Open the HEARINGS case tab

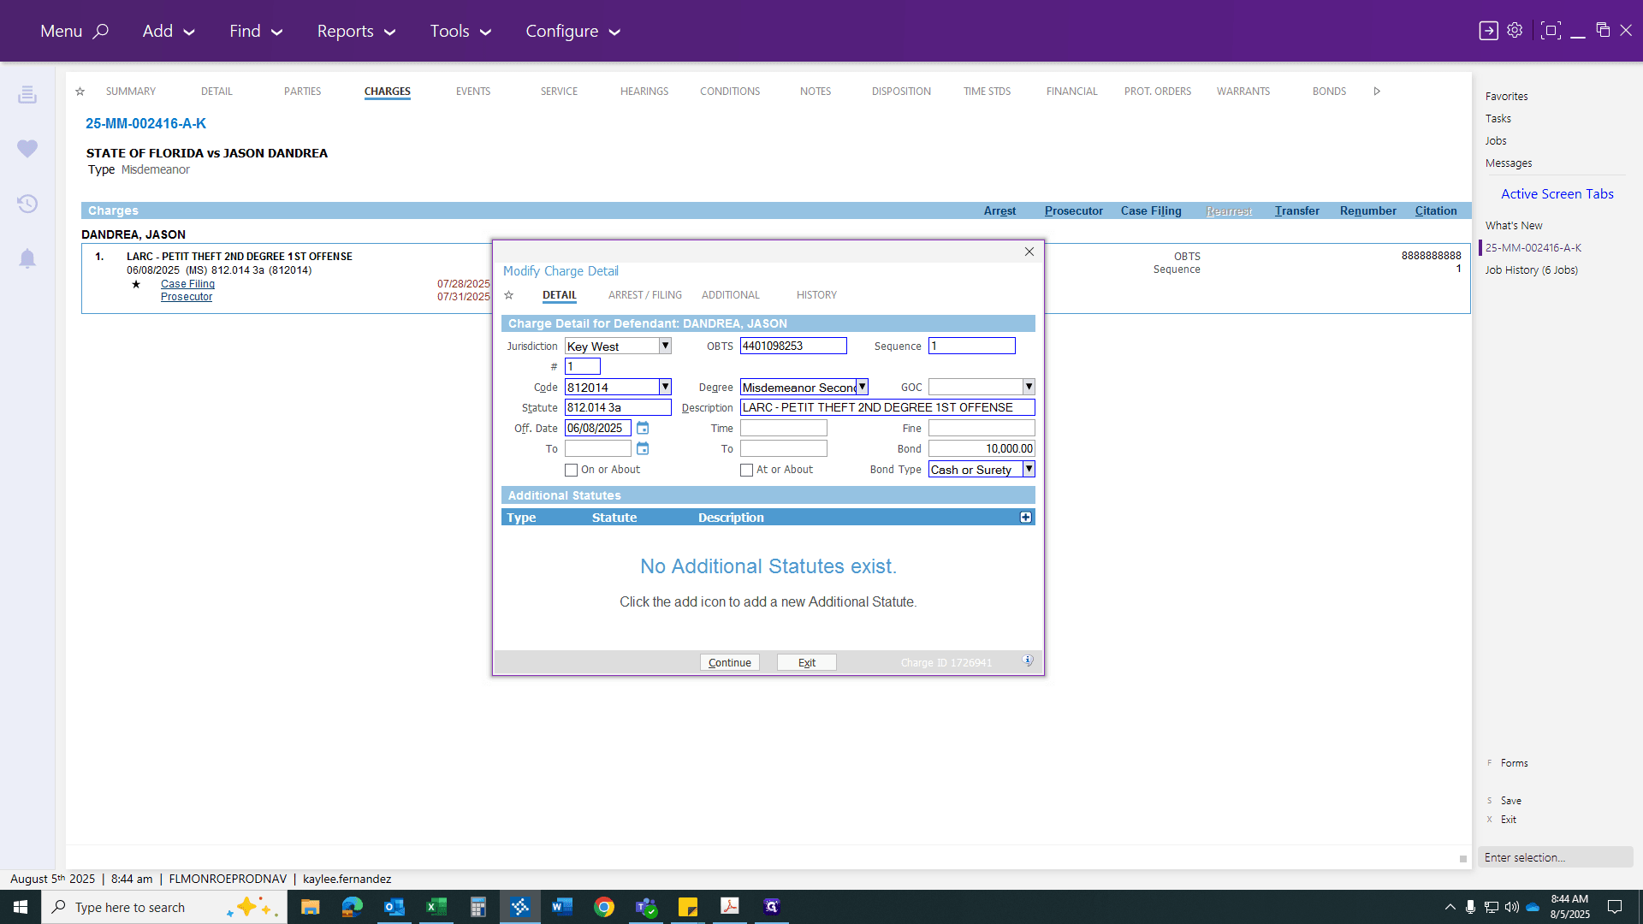click(644, 92)
